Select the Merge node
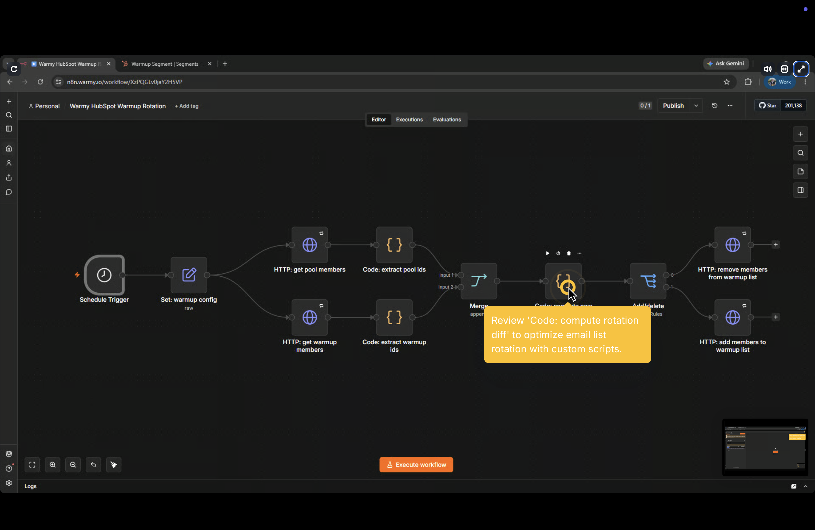The image size is (815, 530). pos(479,281)
